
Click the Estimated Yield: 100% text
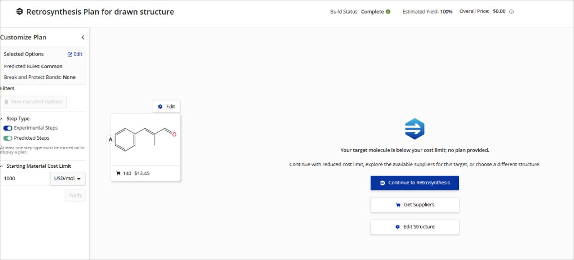point(427,12)
